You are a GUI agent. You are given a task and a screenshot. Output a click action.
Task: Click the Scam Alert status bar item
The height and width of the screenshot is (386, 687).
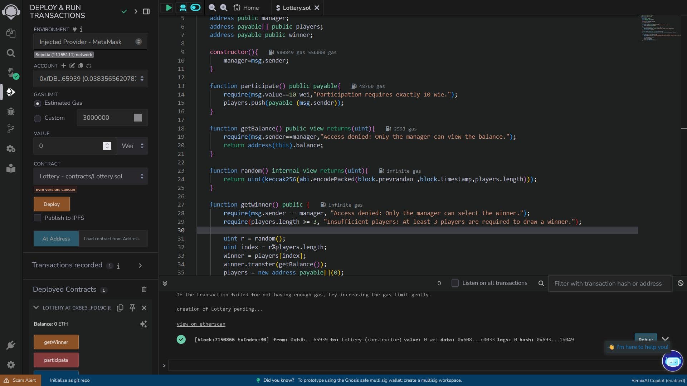point(20,380)
